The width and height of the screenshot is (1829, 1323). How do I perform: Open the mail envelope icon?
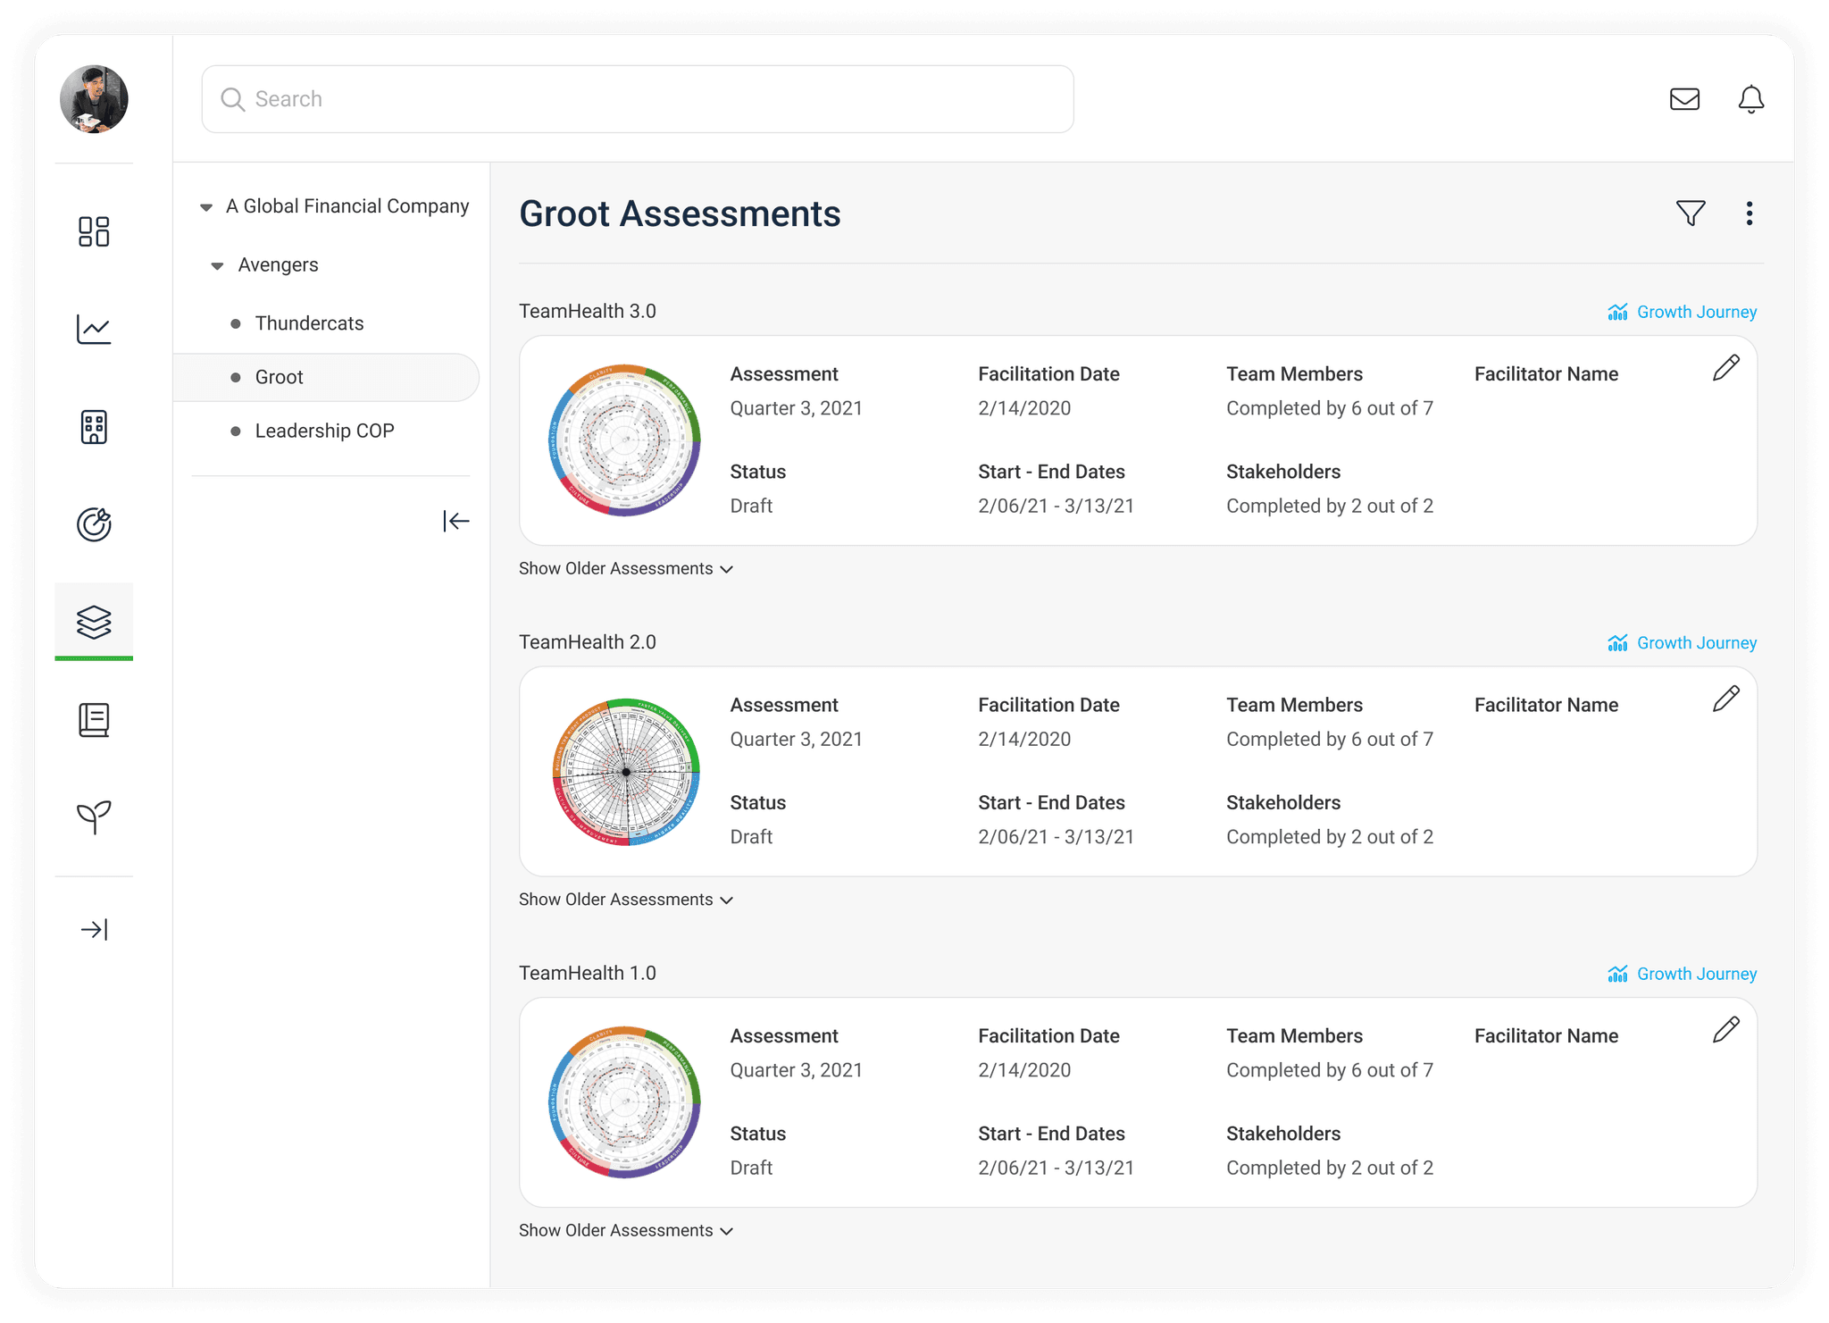tap(1684, 99)
